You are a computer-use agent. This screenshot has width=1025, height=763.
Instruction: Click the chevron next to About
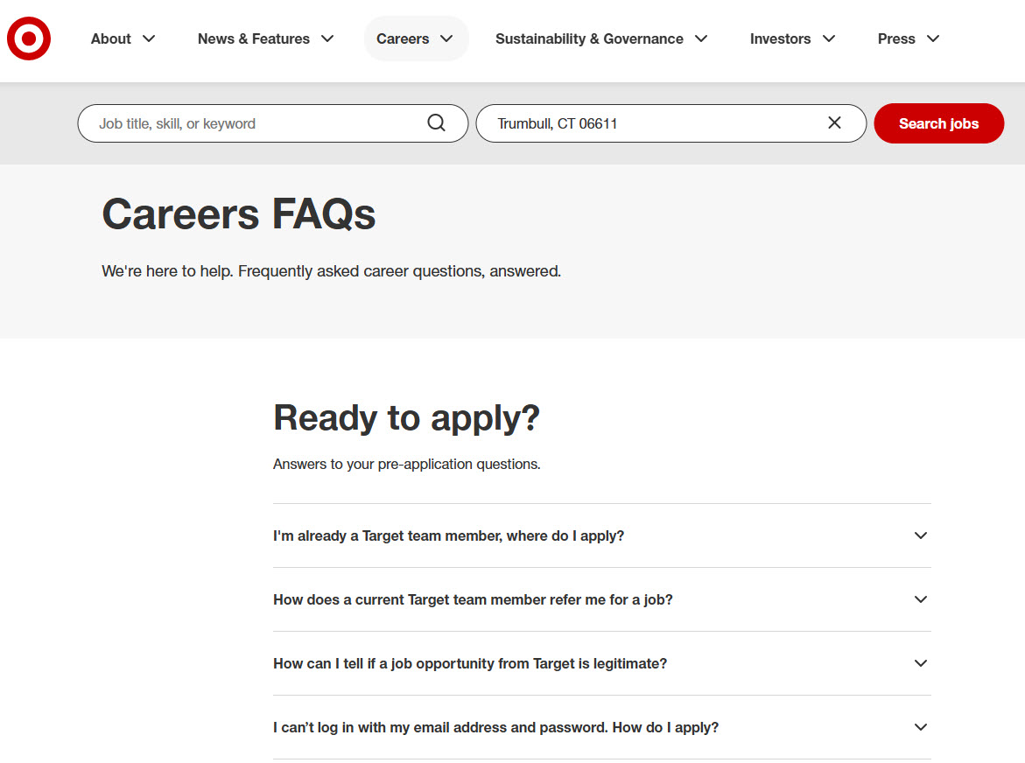point(150,38)
